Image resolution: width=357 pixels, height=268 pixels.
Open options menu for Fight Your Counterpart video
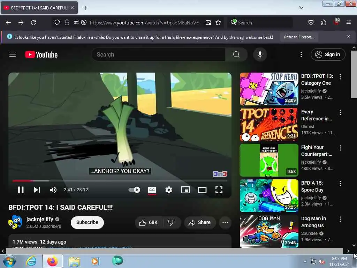click(x=340, y=148)
